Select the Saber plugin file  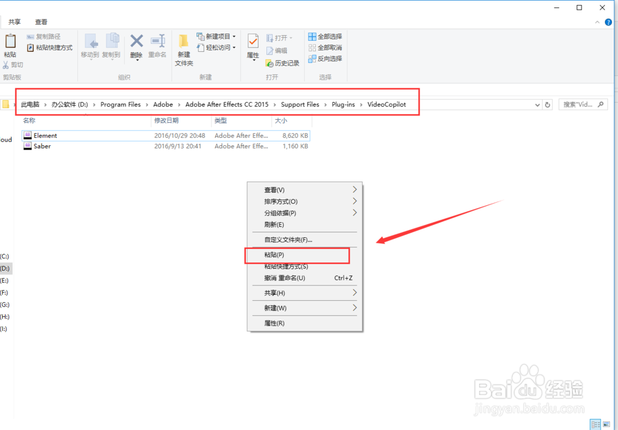[x=166, y=146]
